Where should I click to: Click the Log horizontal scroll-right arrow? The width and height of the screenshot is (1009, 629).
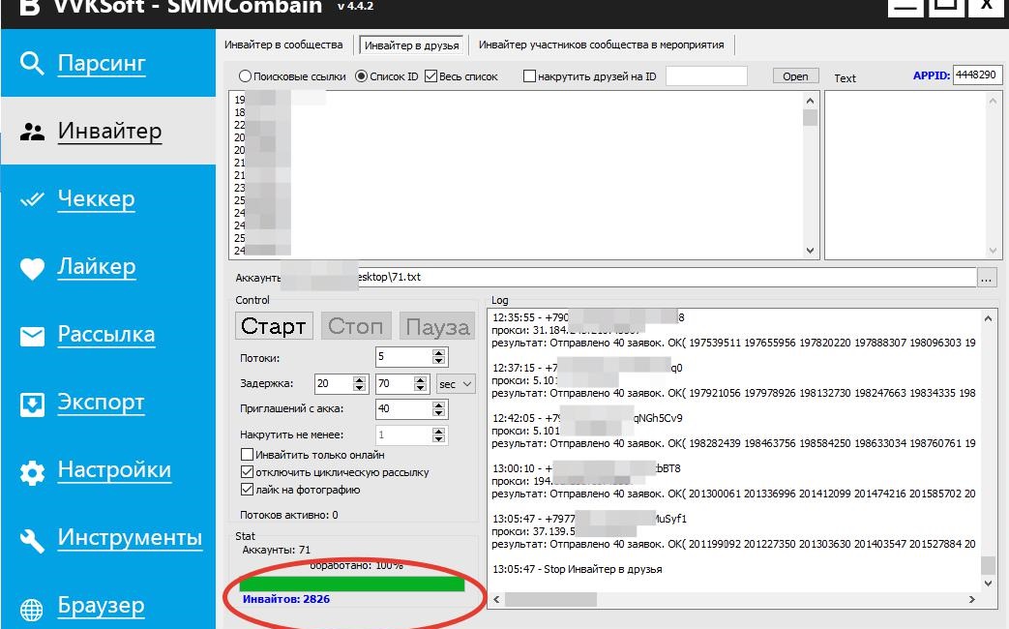[x=971, y=599]
